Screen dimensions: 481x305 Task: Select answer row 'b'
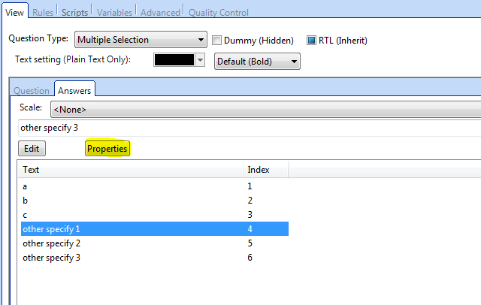(x=155, y=201)
